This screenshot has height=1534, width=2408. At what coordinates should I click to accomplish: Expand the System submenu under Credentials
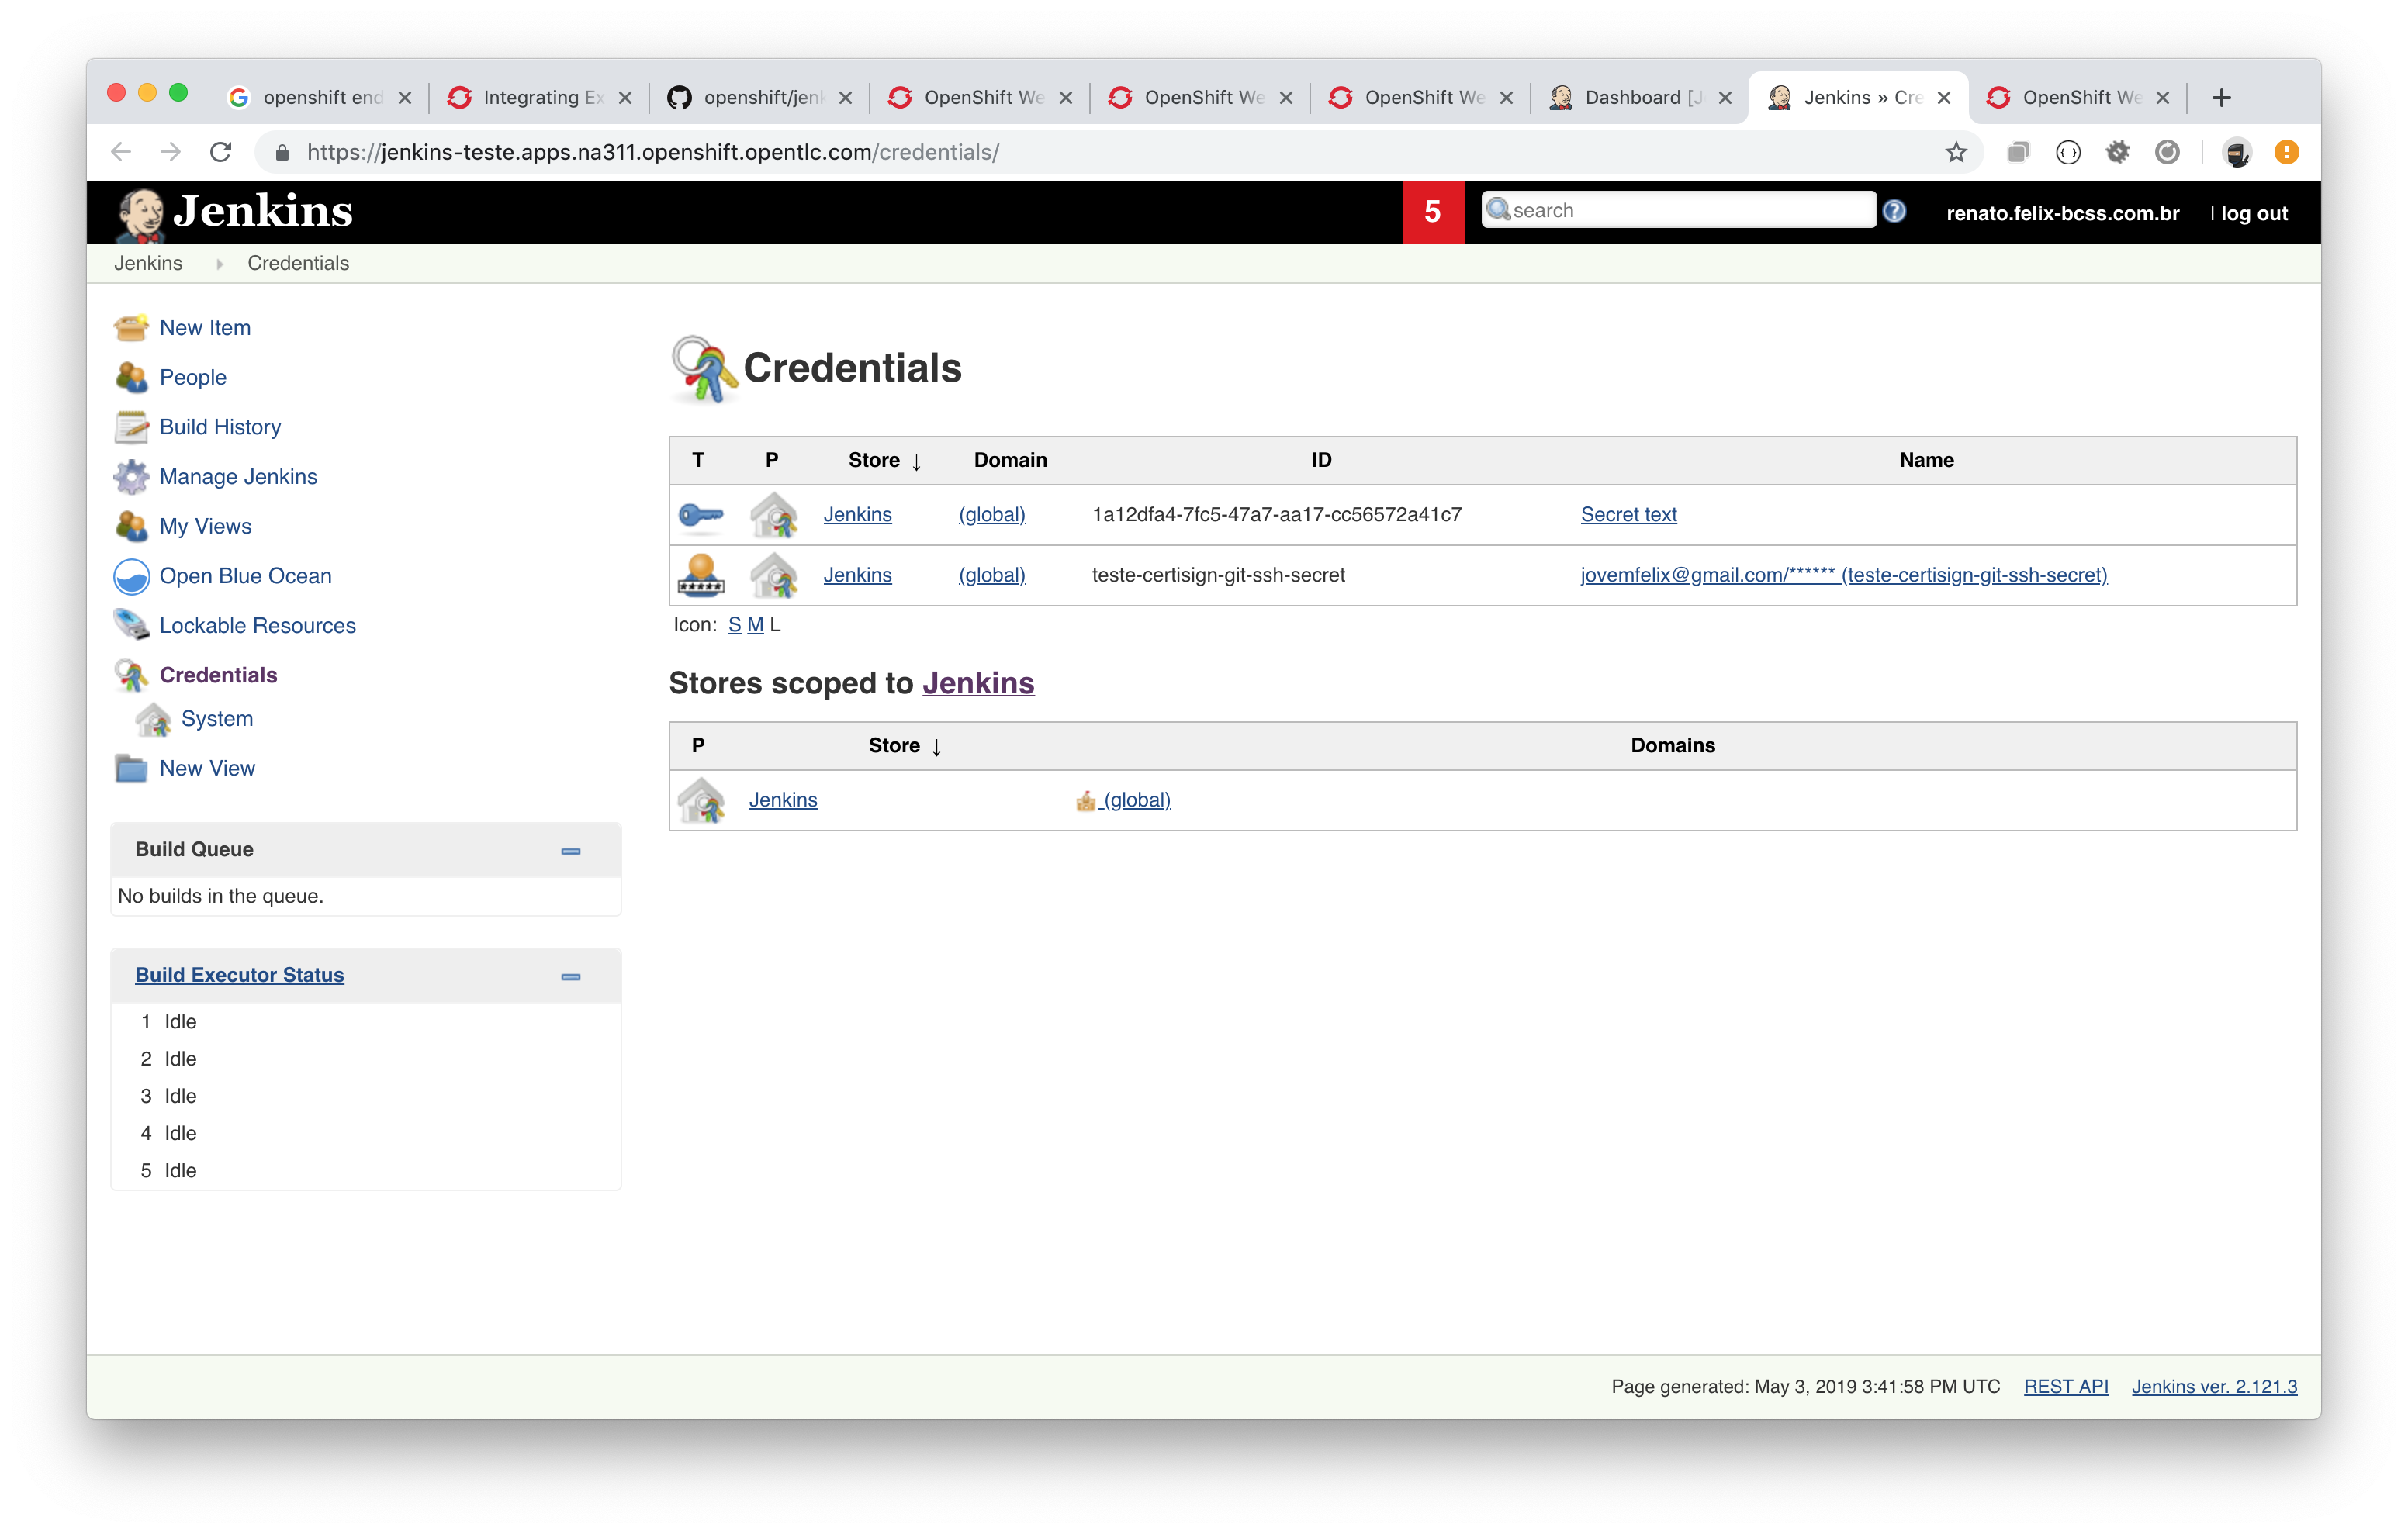coord(218,718)
